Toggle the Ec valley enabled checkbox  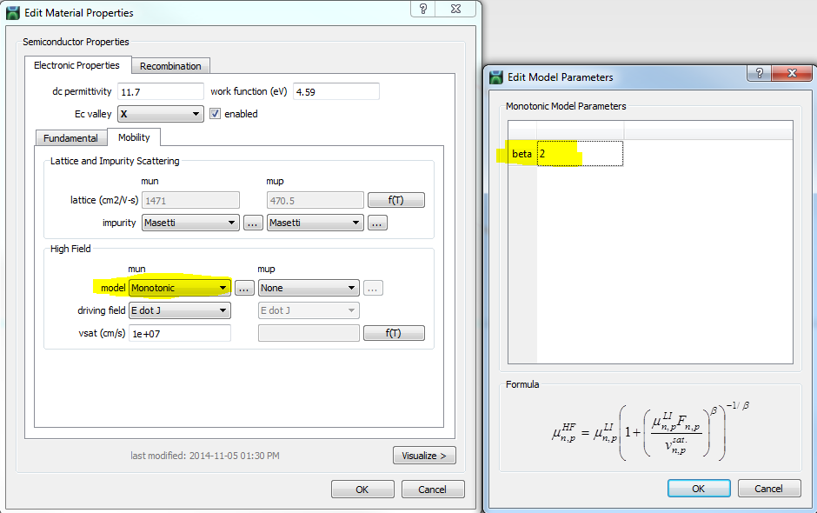[216, 114]
